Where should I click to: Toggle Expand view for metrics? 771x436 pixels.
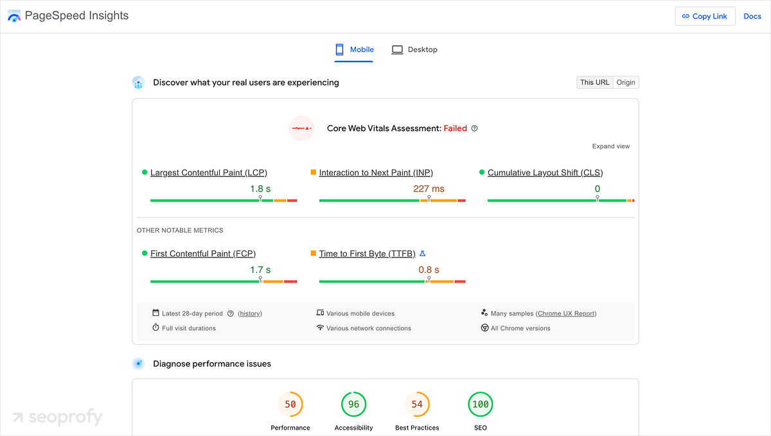(611, 146)
